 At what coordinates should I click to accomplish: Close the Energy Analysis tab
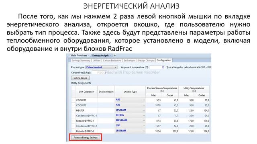(x=110, y=56)
